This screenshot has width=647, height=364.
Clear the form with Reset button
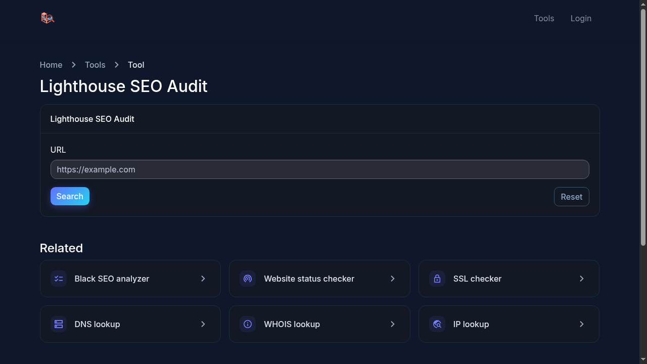point(572,197)
